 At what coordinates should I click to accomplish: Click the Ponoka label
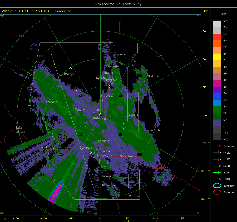pyautogui.click(x=120, y=54)
